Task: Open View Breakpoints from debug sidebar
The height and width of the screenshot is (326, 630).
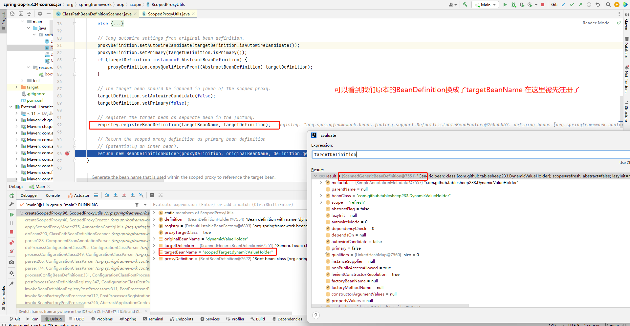Action: click(11, 243)
